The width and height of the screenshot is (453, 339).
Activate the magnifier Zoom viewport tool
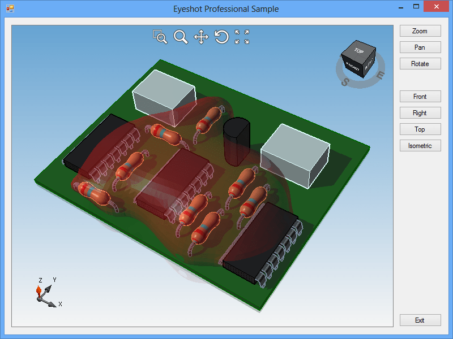coord(181,37)
